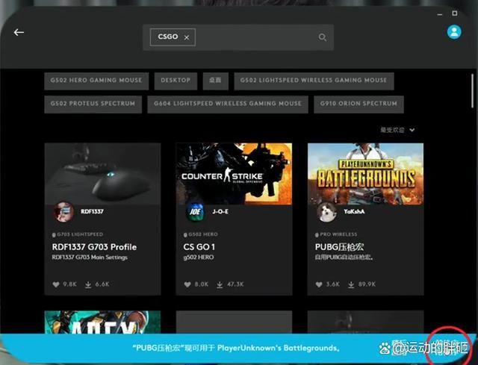This screenshot has height=365, width=478.
Task: Download the RDF1337 G703 Profile
Action: 88,284
